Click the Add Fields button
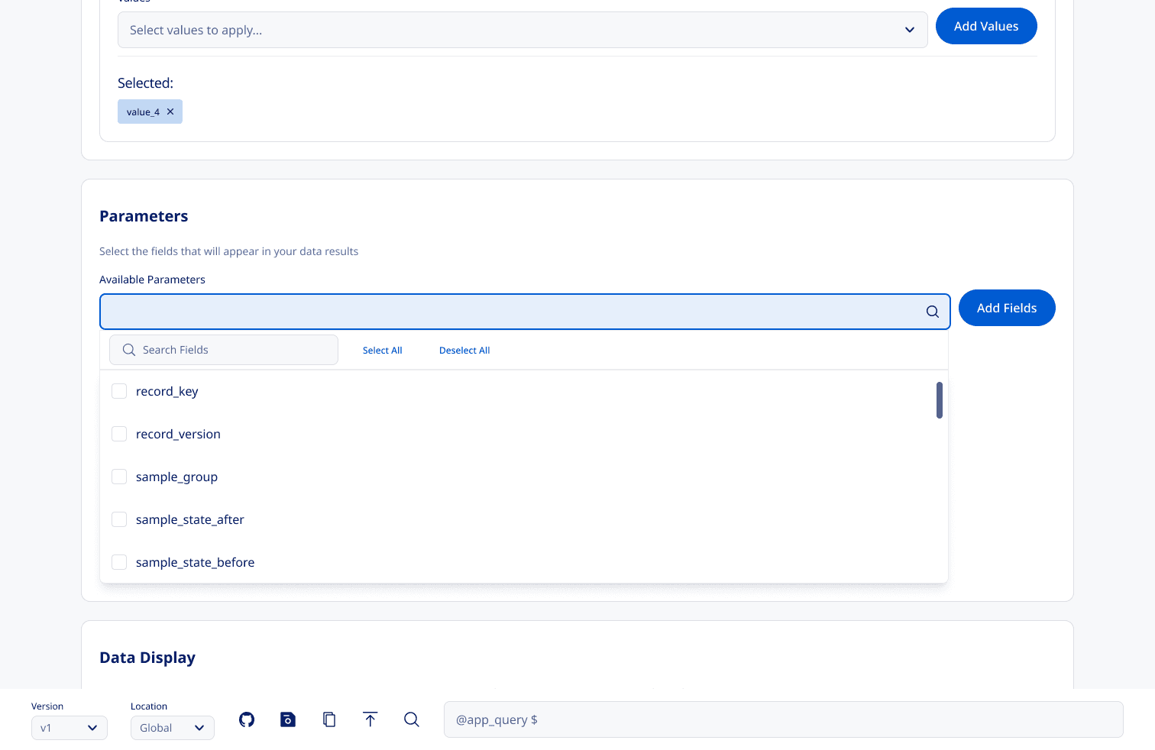Viewport: 1155px width, 750px height. pyautogui.click(x=1007, y=308)
